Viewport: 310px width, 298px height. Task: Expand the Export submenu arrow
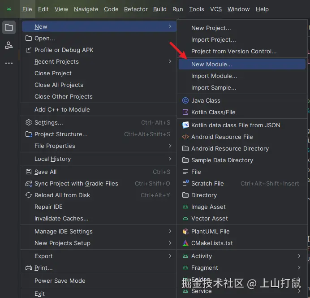[170, 256]
